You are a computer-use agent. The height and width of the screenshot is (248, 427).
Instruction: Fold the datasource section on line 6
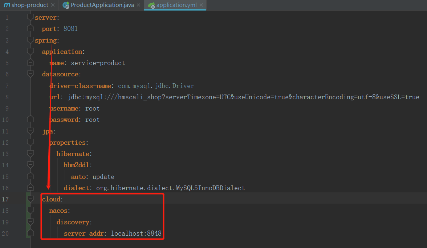(30, 74)
